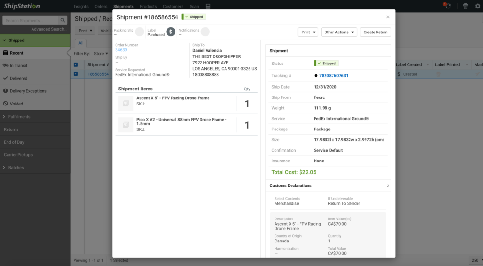Click the Create Return button
The image size is (483, 266).
(x=375, y=32)
